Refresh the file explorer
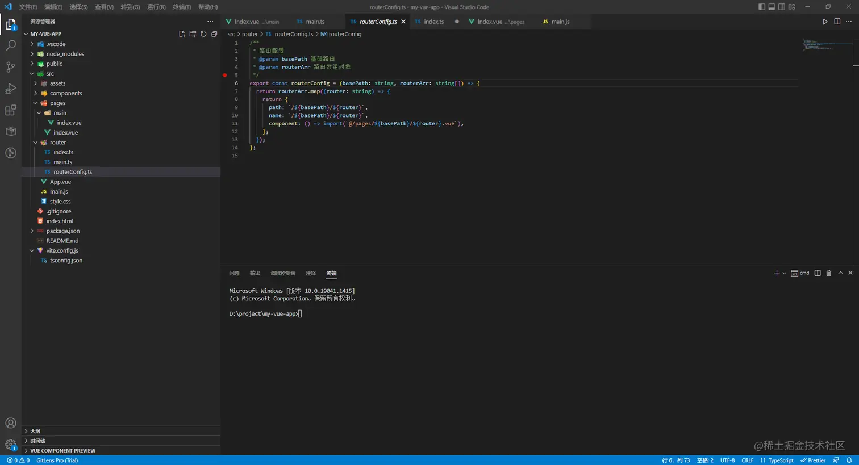 pyautogui.click(x=203, y=34)
